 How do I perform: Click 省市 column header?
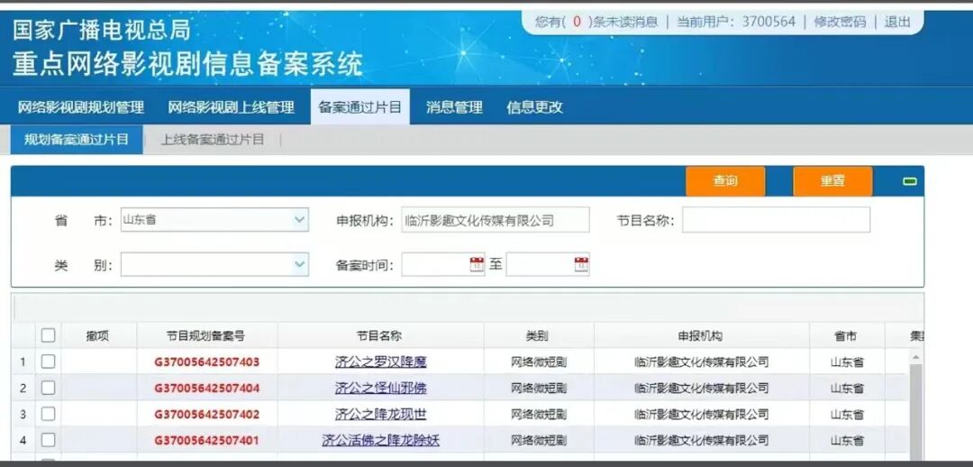pos(846,336)
